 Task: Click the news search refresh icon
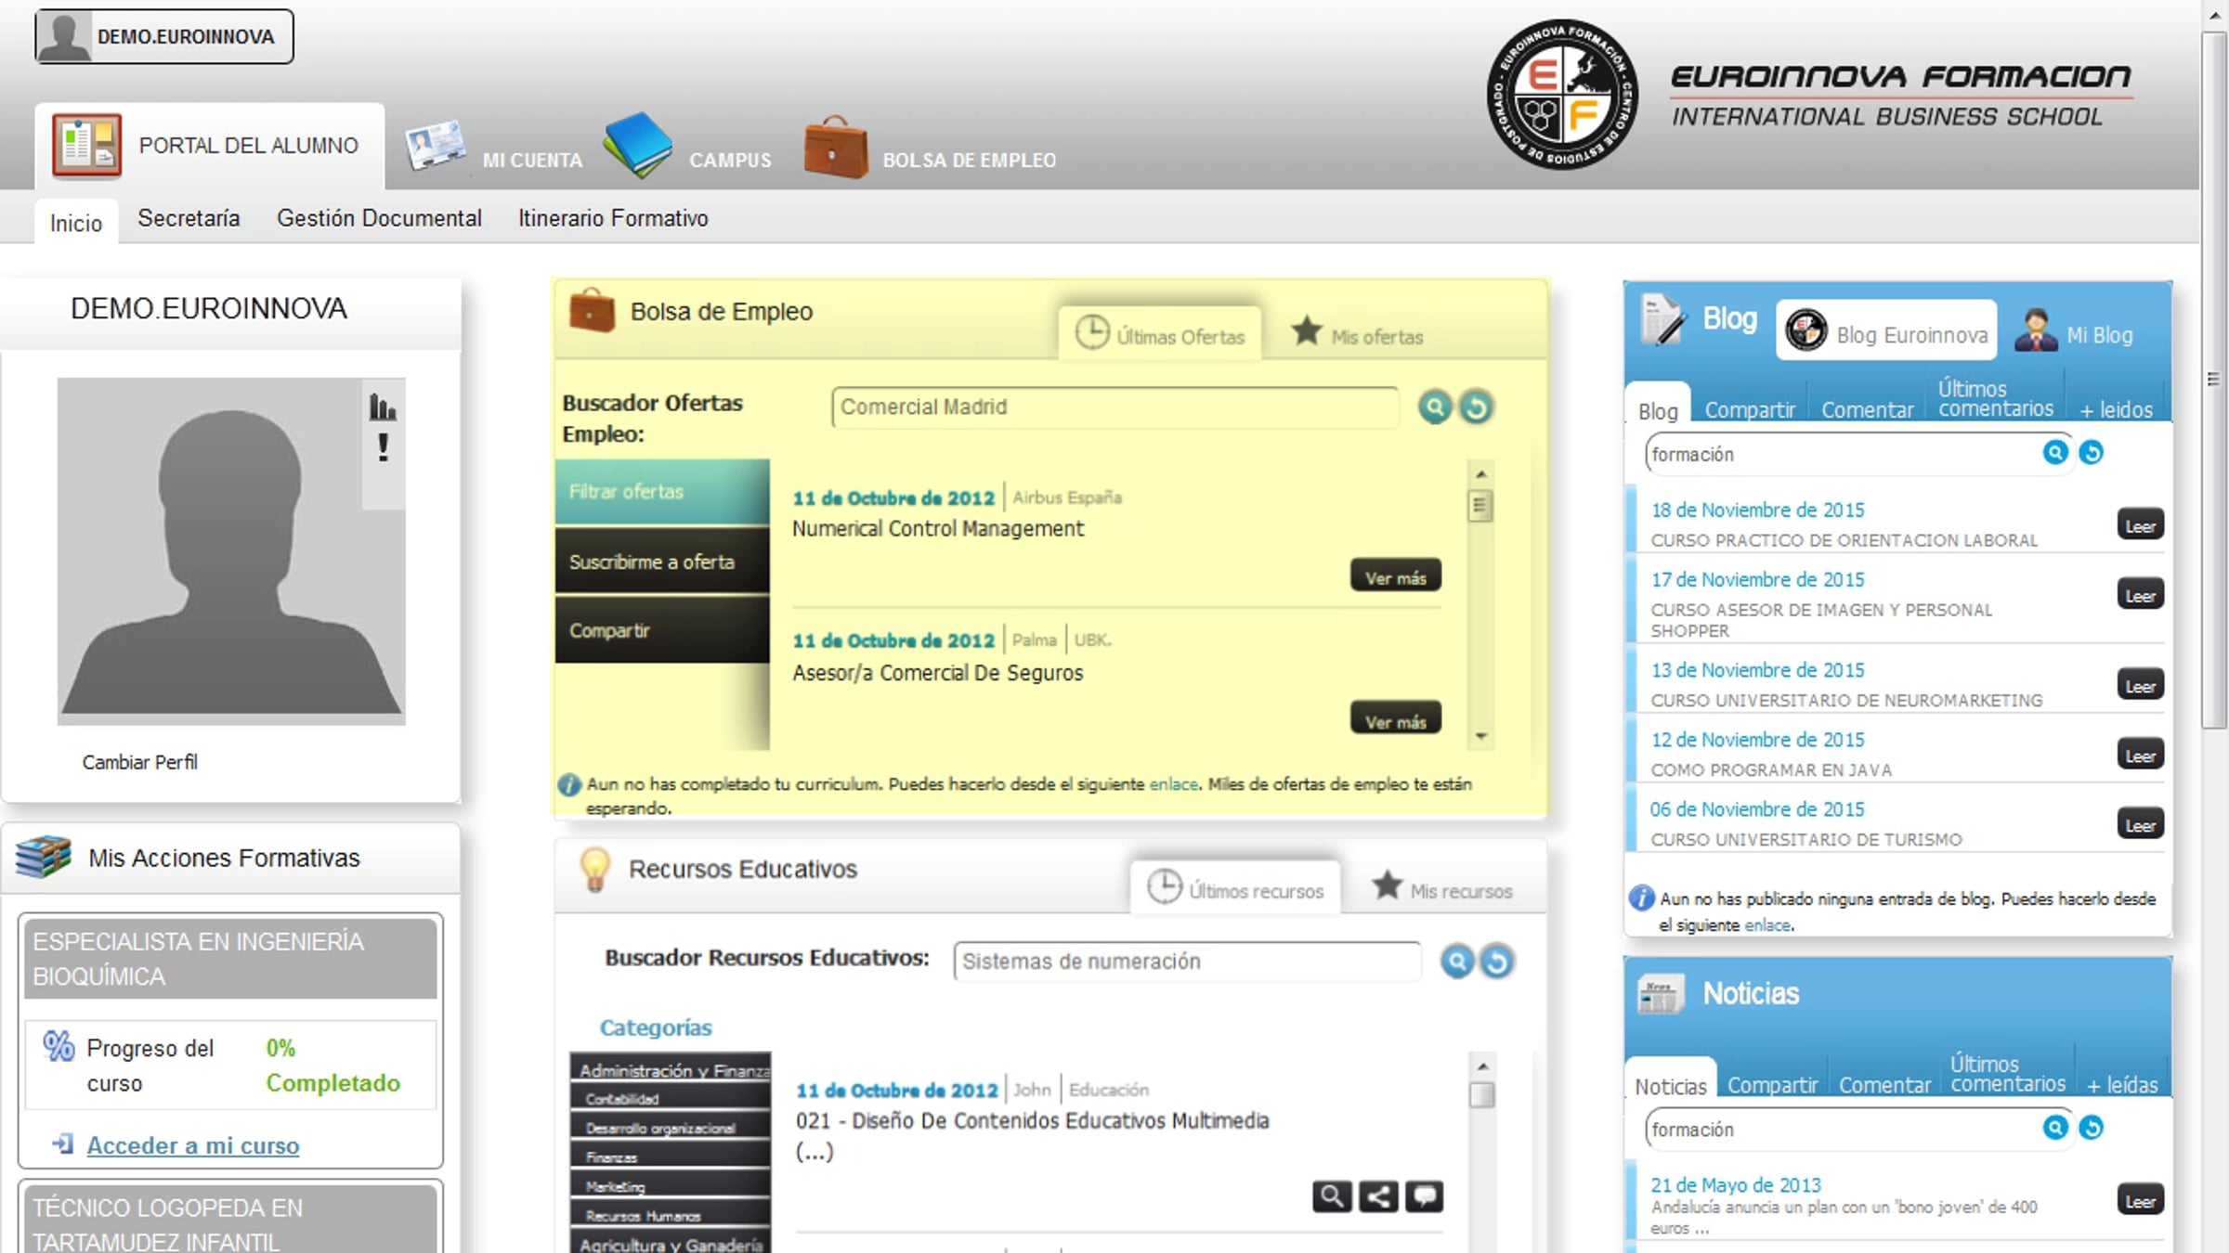pos(2091,1128)
